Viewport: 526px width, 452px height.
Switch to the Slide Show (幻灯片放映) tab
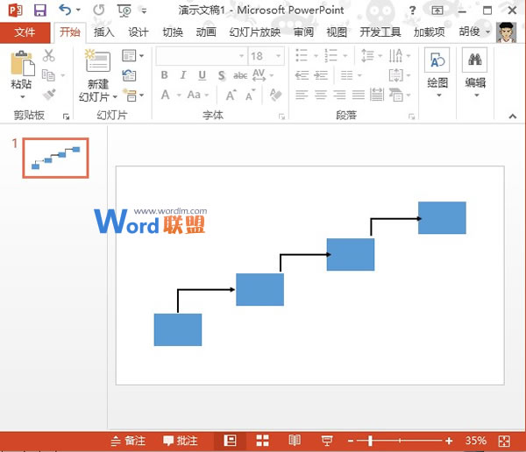point(254,32)
